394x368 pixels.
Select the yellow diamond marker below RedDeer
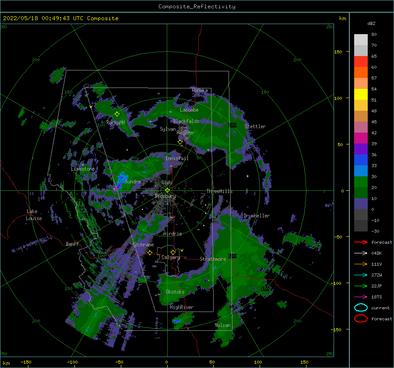180,142
